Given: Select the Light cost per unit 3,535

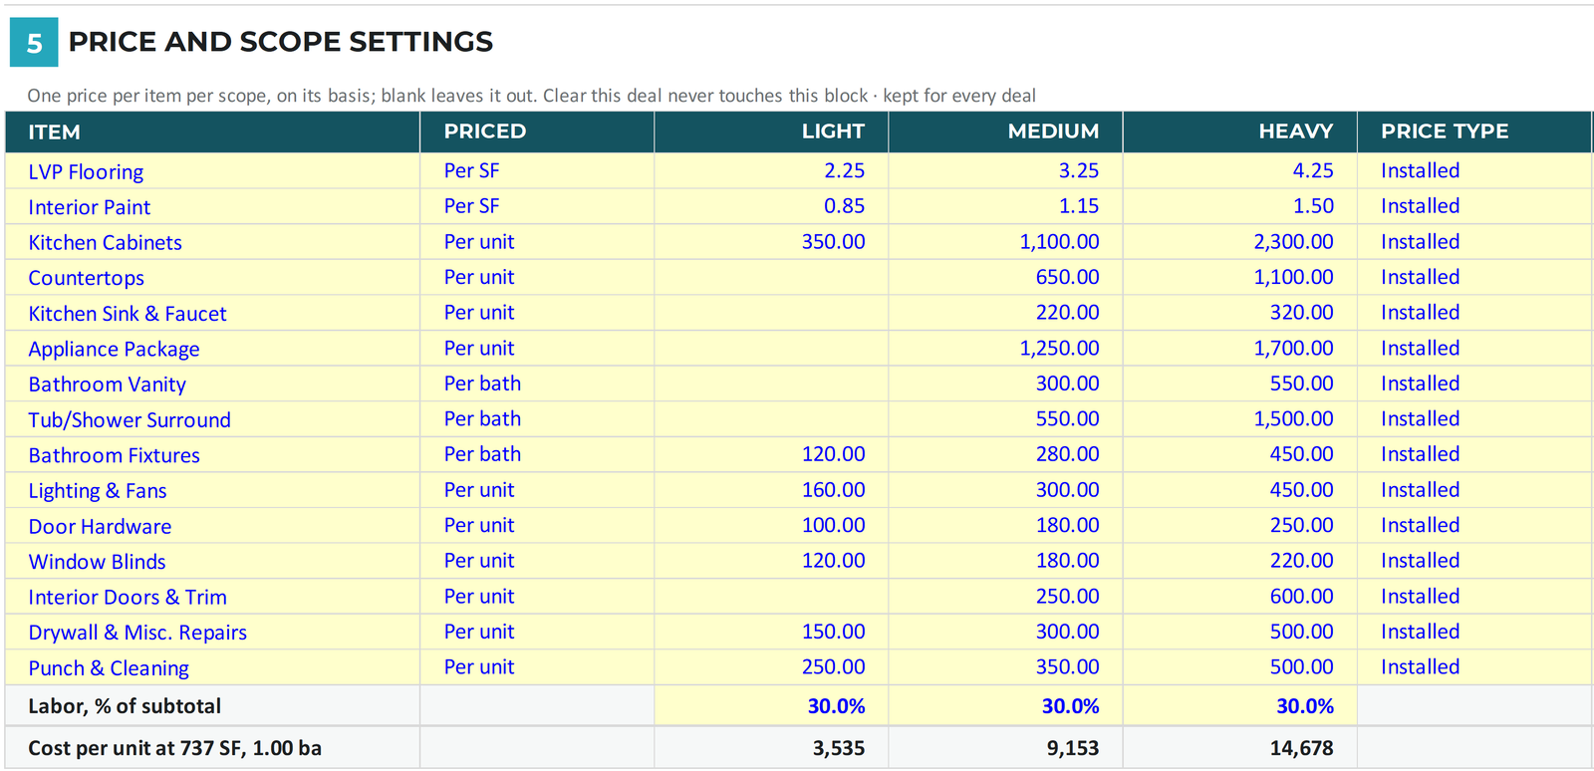Looking at the screenshot, I should (771, 748).
